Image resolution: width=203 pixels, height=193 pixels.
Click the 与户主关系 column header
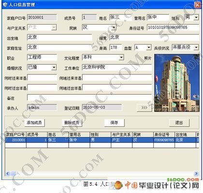pos(122,134)
